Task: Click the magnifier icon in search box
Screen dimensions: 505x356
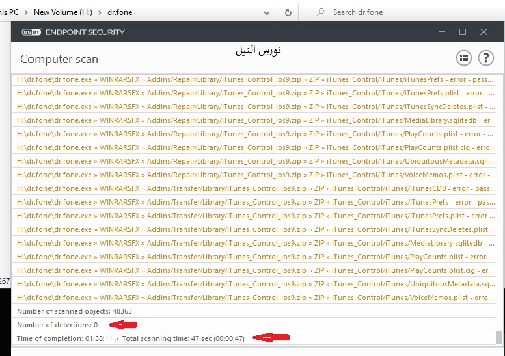Action: (x=320, y=12)
